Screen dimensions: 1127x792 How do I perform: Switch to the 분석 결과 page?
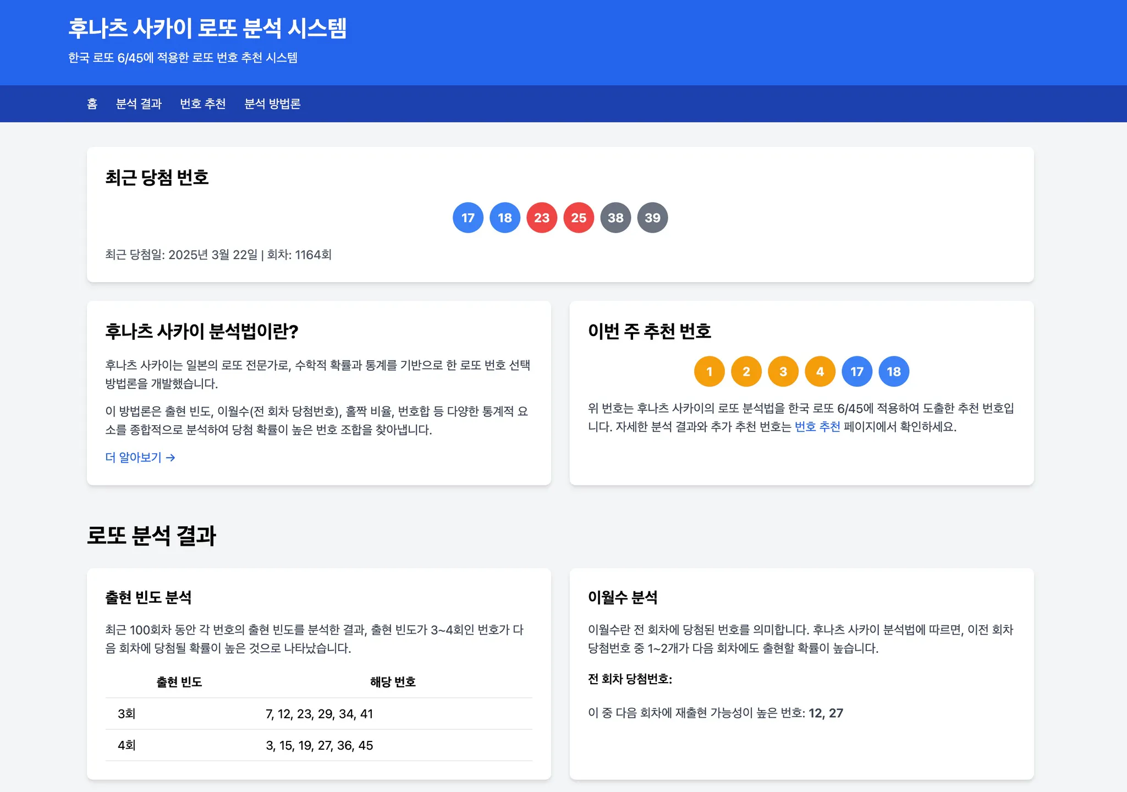click(138, 103)
